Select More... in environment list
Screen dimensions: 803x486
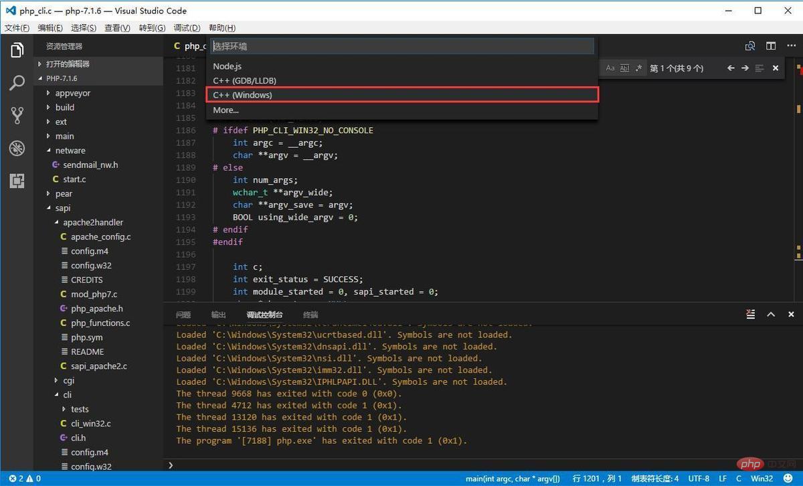pos(402,110)
